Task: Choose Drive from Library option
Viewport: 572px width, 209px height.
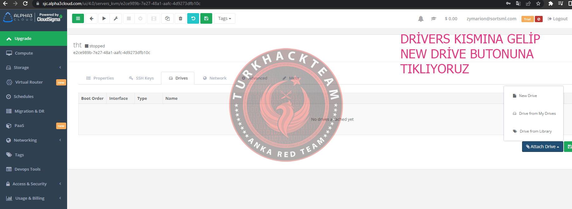Action: pyautogui.click(x=534, y=131)
